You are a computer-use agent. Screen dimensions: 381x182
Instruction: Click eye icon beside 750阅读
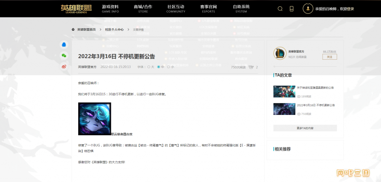[299, 114]
